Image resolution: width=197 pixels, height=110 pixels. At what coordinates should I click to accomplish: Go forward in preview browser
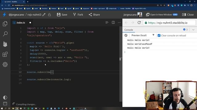click(x=133, y=23)
